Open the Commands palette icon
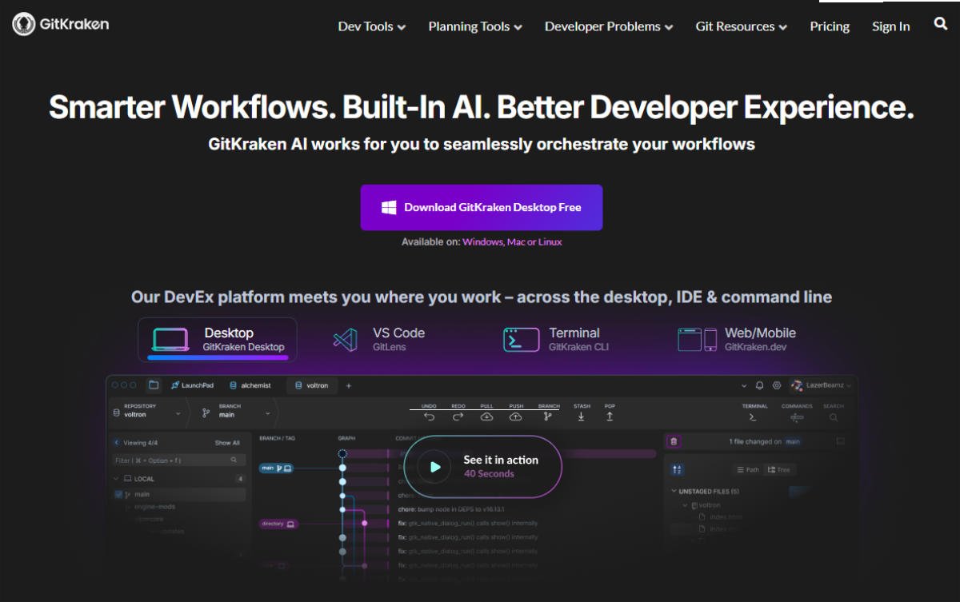 click(x=797, y=417)
